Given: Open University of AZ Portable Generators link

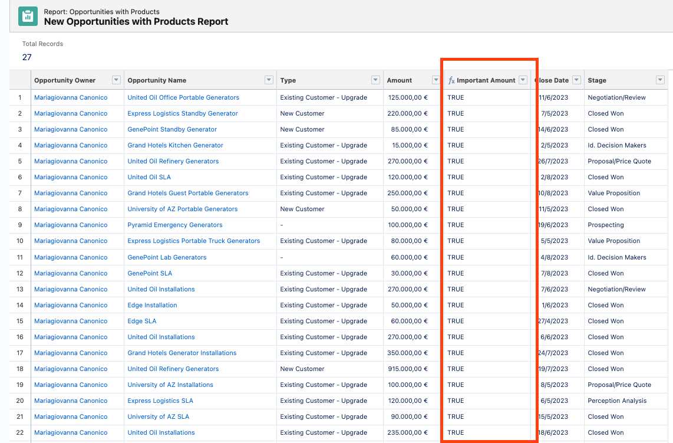Looking at the screenshot, I should click(183, 209).
